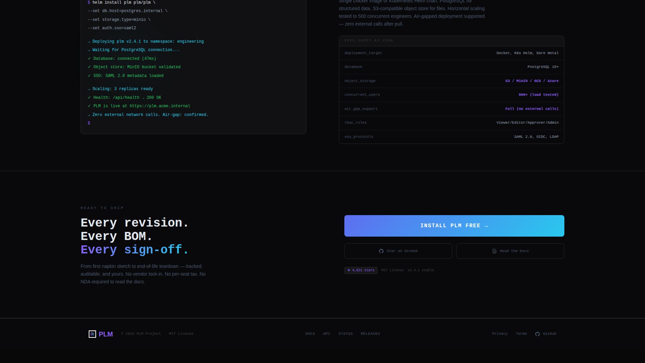
Task: Select the sso_protocols key
Action: coord(359,137)
